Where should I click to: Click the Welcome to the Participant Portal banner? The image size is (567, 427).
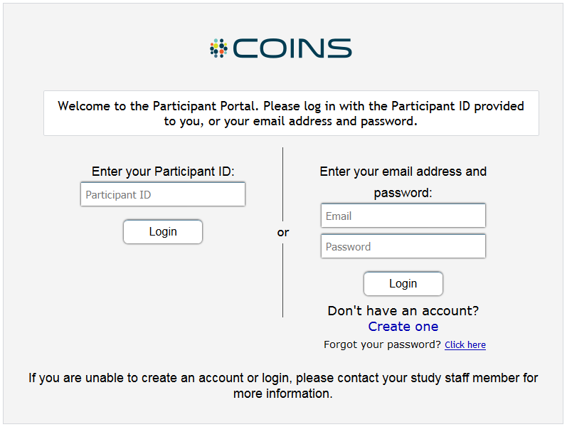291,113
